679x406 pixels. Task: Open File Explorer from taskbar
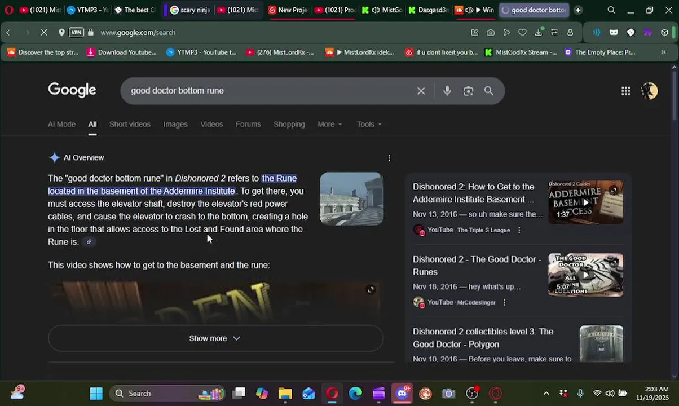click(x=285, y=393)
